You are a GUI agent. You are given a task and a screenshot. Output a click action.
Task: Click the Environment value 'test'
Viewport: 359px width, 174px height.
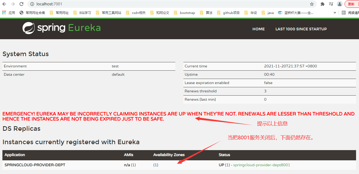115,66
